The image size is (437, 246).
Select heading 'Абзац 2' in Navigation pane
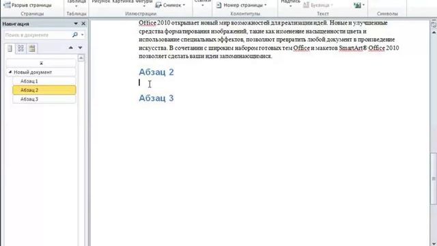[x=44, y=90]
